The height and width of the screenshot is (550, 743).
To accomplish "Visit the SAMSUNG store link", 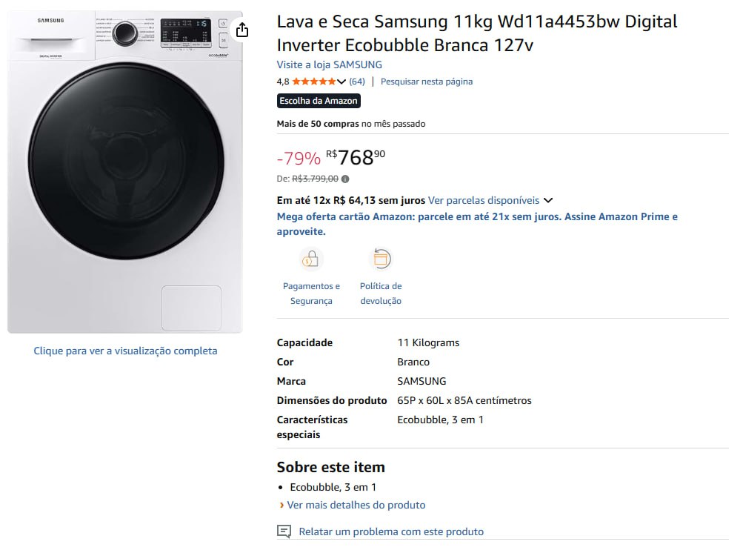I will (x=330, y=64).
